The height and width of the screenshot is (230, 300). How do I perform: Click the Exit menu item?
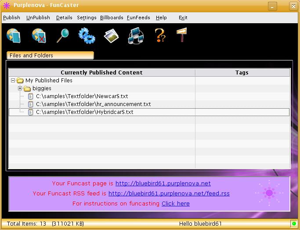coord(183,18)
